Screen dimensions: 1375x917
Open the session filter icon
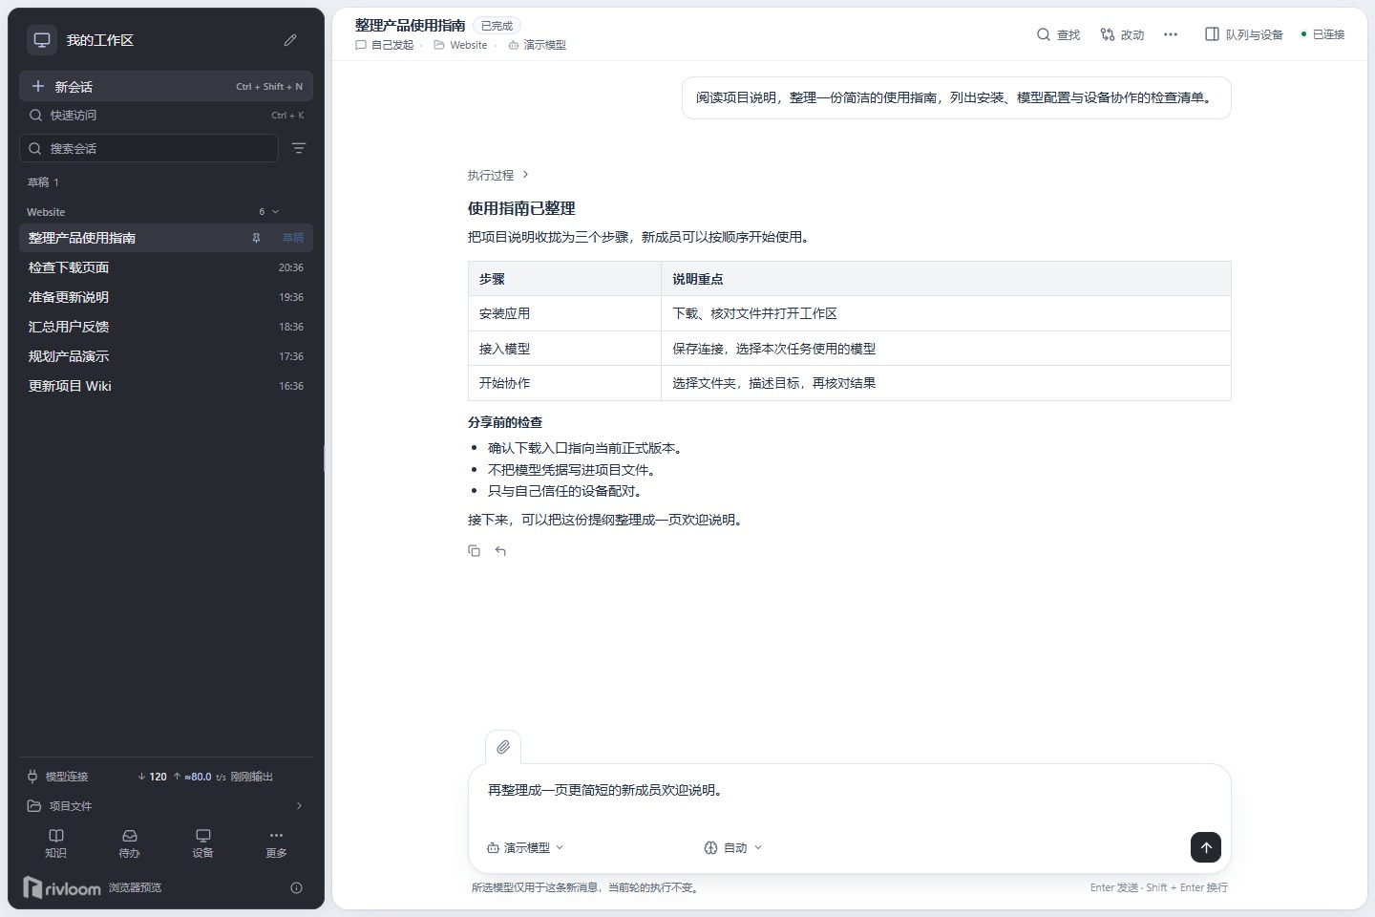pos(299,148)
